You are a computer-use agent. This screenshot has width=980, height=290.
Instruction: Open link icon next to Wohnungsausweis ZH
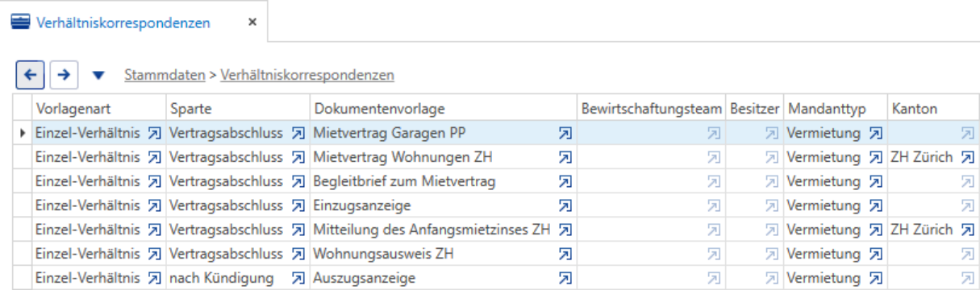(565, 254)
